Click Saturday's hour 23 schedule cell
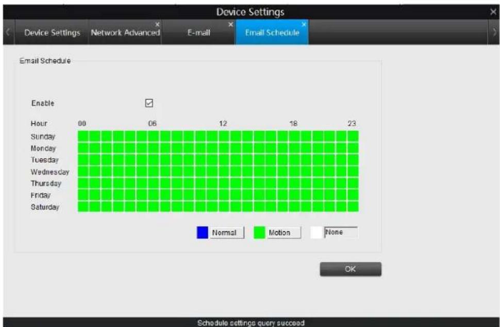This screenshot has width=500, height=327. pyautogui.click(x=353, y=206)
